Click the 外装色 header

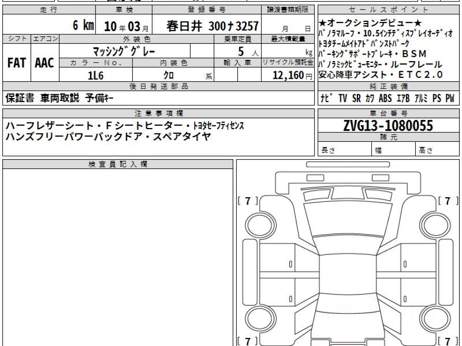click(x=137, y=39)
